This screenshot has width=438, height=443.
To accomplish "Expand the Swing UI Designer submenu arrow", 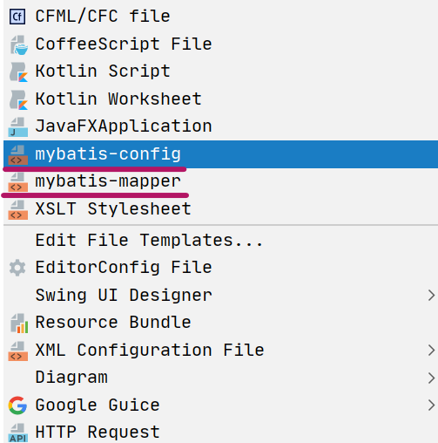I will click(x=431, y=296).
